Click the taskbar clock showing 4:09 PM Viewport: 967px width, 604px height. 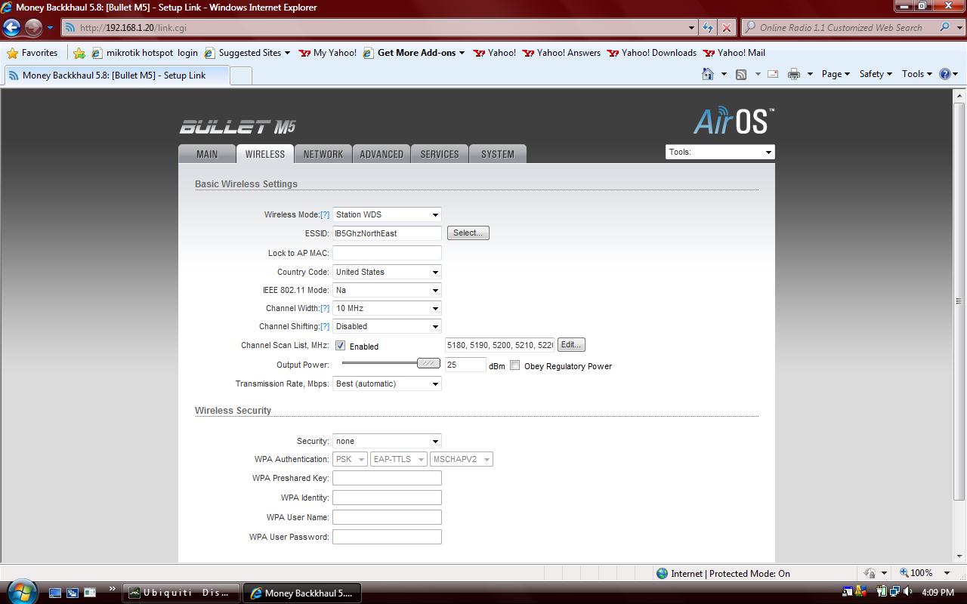[x=938, y=593]
